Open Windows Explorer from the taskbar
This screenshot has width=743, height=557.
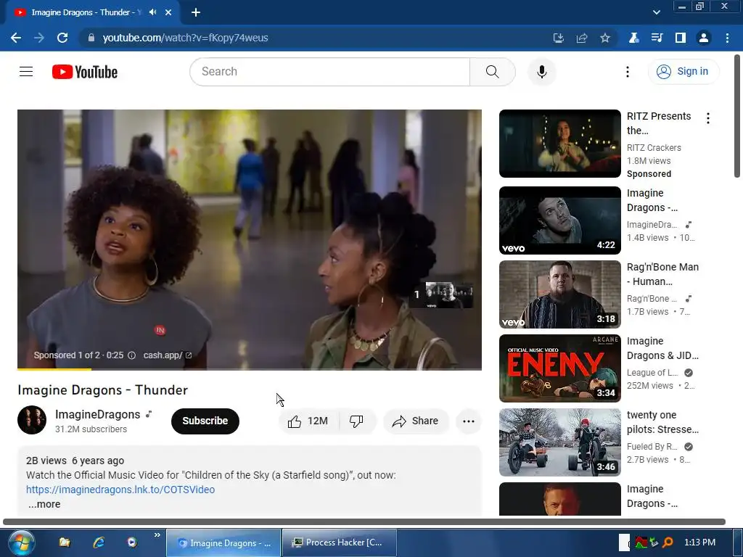coord(65,542)
